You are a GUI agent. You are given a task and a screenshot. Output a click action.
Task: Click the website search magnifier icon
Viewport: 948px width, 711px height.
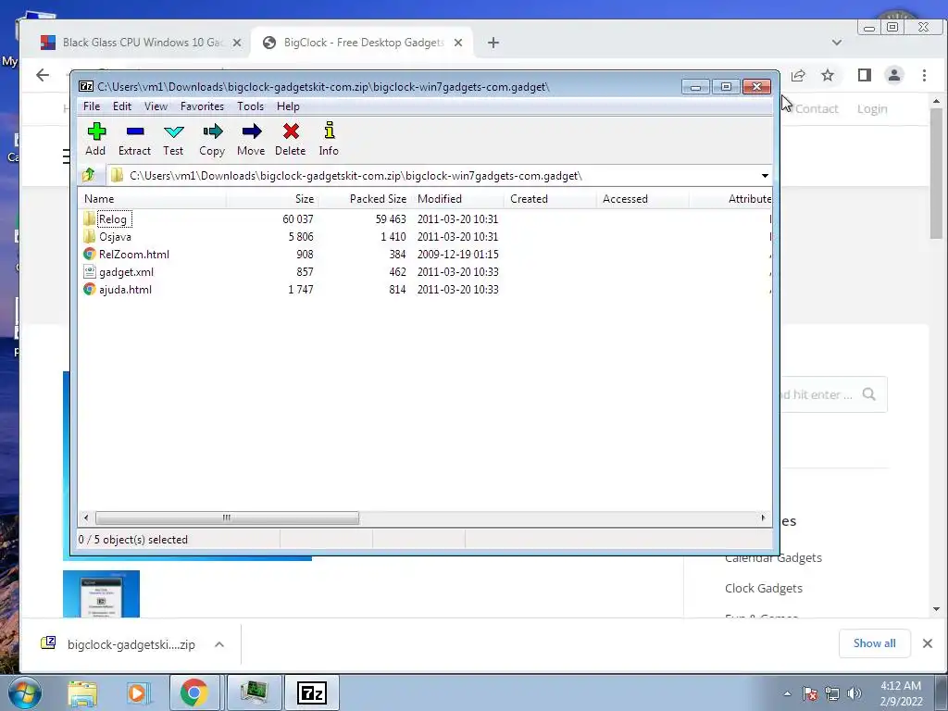868,394
